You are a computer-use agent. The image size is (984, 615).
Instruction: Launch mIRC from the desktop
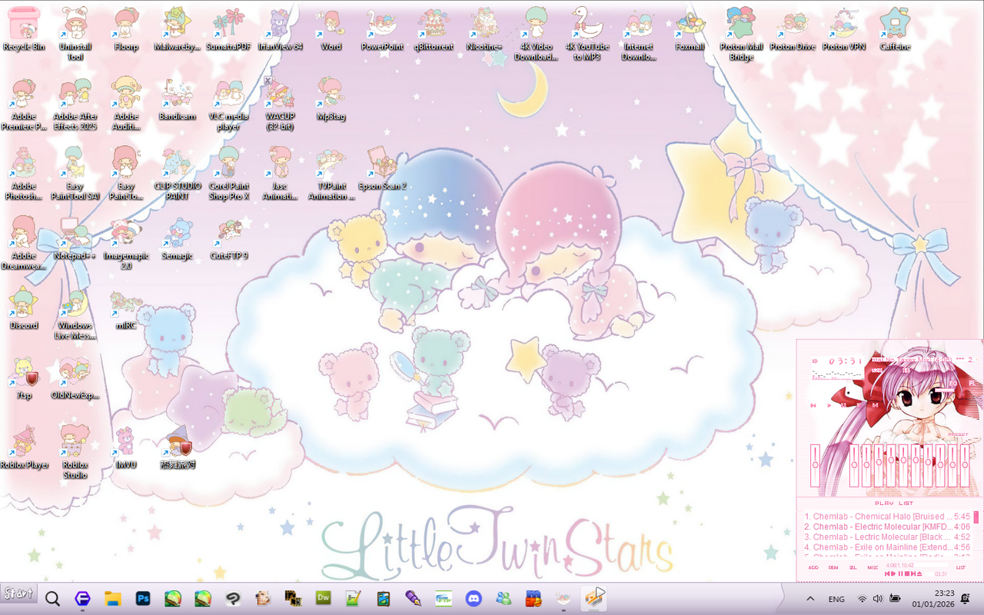126,309
